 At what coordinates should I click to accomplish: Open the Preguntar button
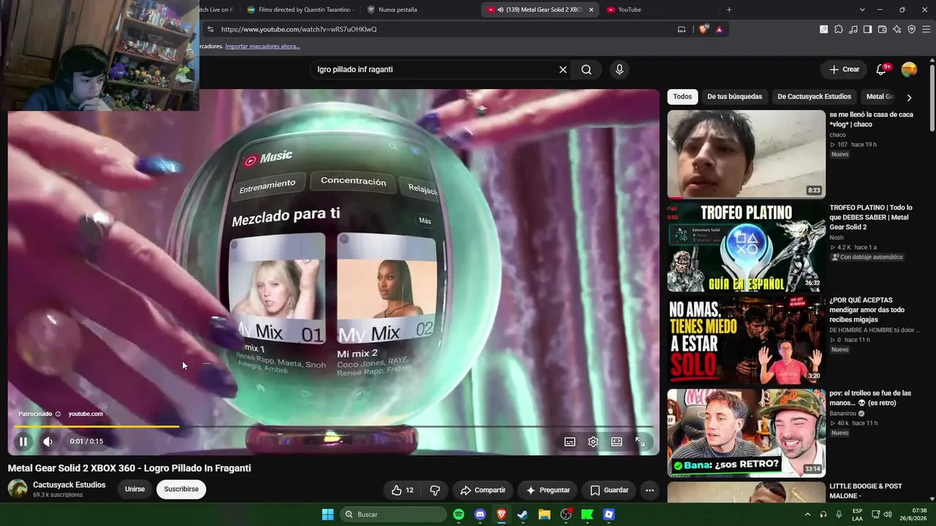[x=547, y=490]
